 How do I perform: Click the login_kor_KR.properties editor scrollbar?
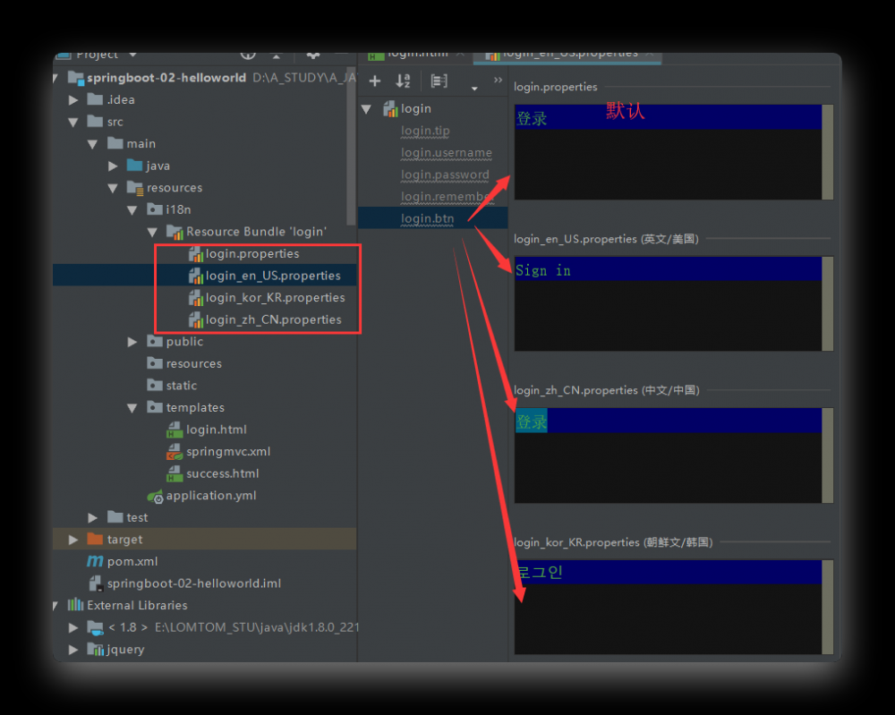click(x=828, y=607)
